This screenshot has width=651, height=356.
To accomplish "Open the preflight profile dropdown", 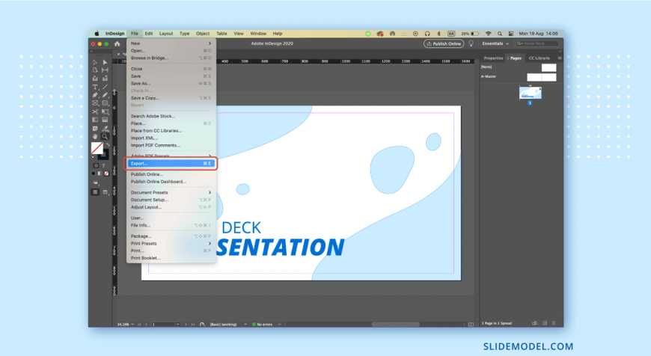I will 245,324.
